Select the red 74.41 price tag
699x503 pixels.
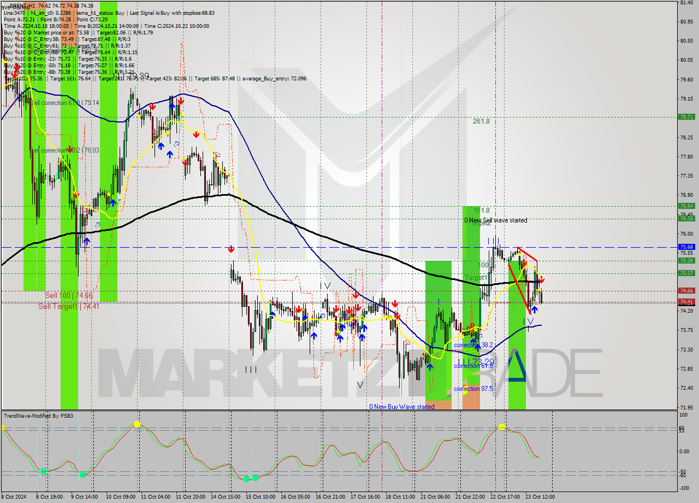click(x=686, y=302)
